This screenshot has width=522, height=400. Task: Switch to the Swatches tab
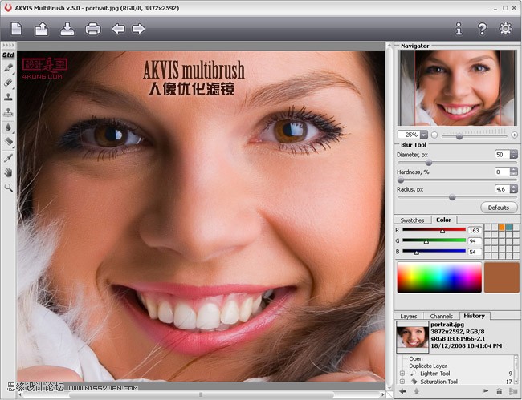click(413, 220)
